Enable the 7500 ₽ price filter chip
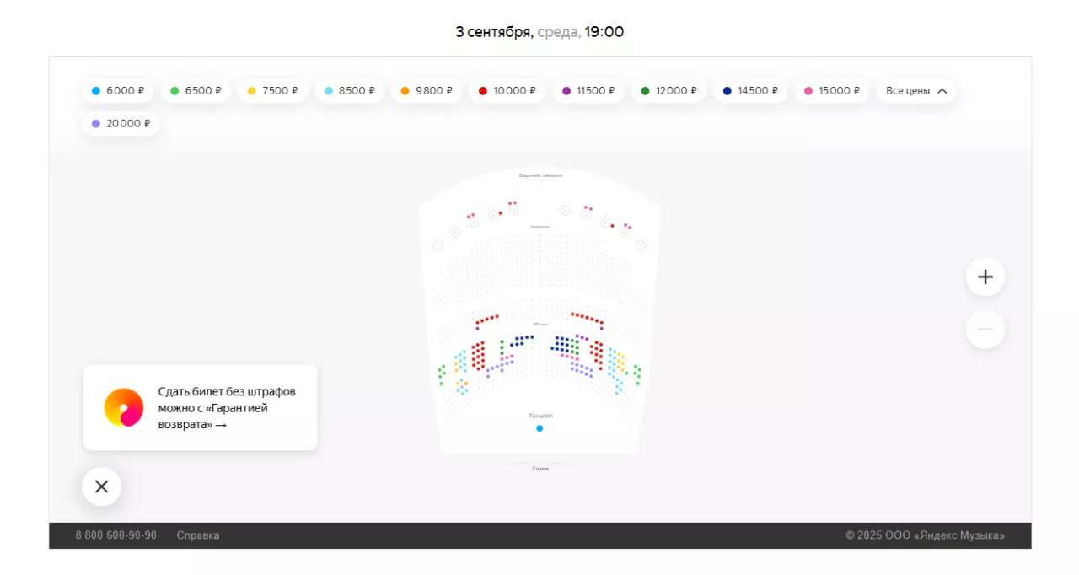1079x575 pixels. [273, 91]
